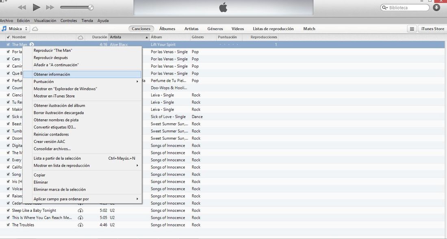Click the arrow icon next to The Man
This screenshot has height=239, width=447.
pyautogui.click(x=32, y=44)
